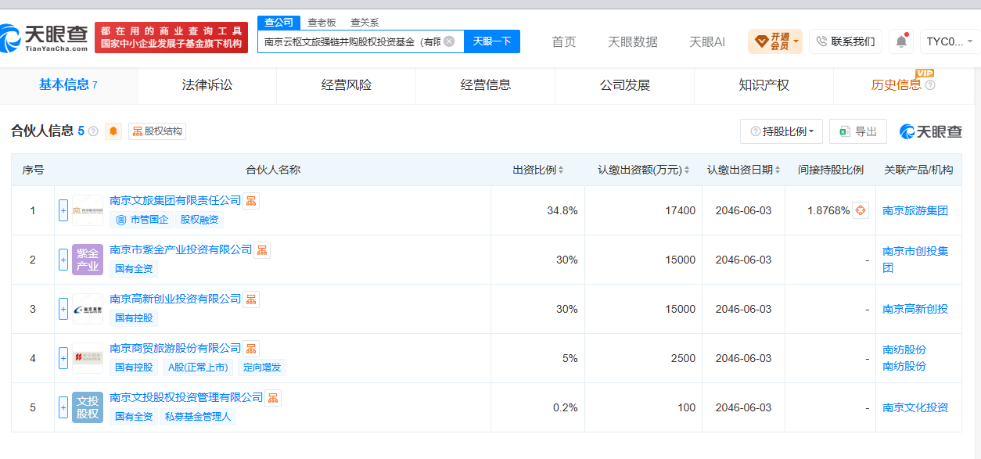Click the 市管国企 tag in row 1

(142, 220)
